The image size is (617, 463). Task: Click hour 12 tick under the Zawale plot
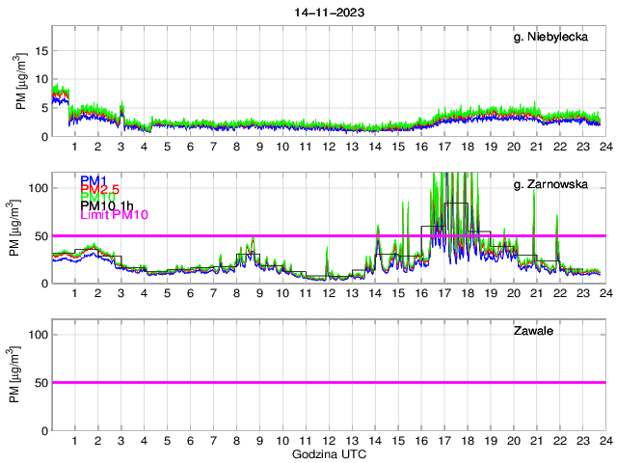click(x=329, y=440)
